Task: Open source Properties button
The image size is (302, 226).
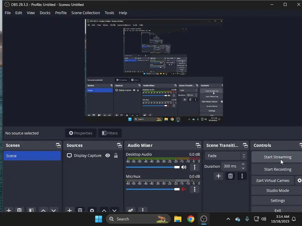Action: point(81,133)
